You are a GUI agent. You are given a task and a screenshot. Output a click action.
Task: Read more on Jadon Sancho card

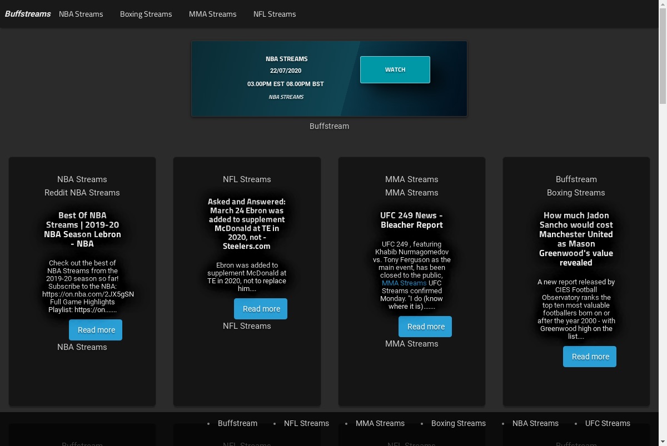[590, 357]
